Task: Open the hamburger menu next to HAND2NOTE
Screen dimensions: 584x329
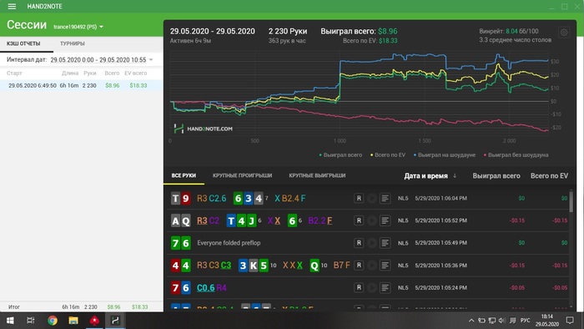Action: 12,7
